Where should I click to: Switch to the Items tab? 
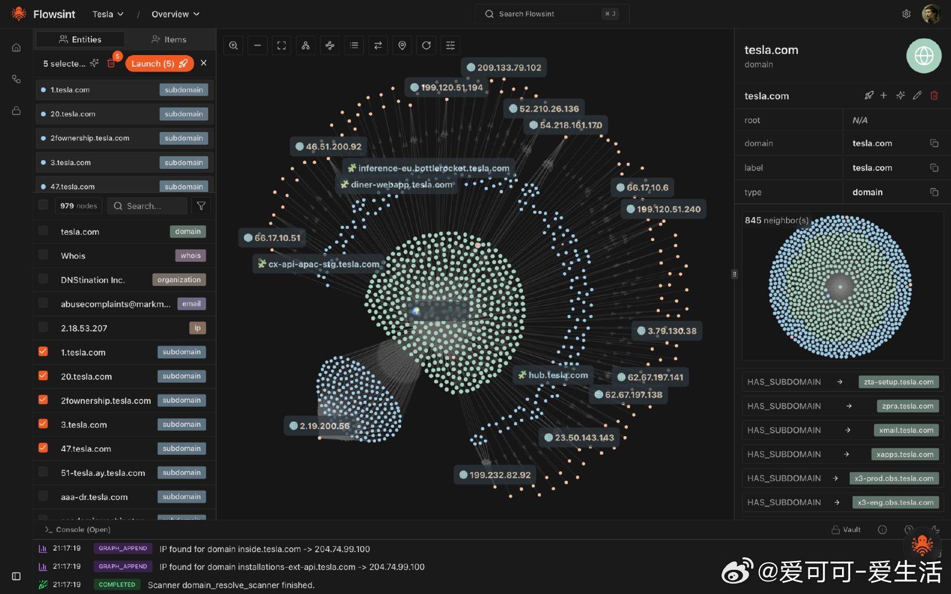click(169, 39)
